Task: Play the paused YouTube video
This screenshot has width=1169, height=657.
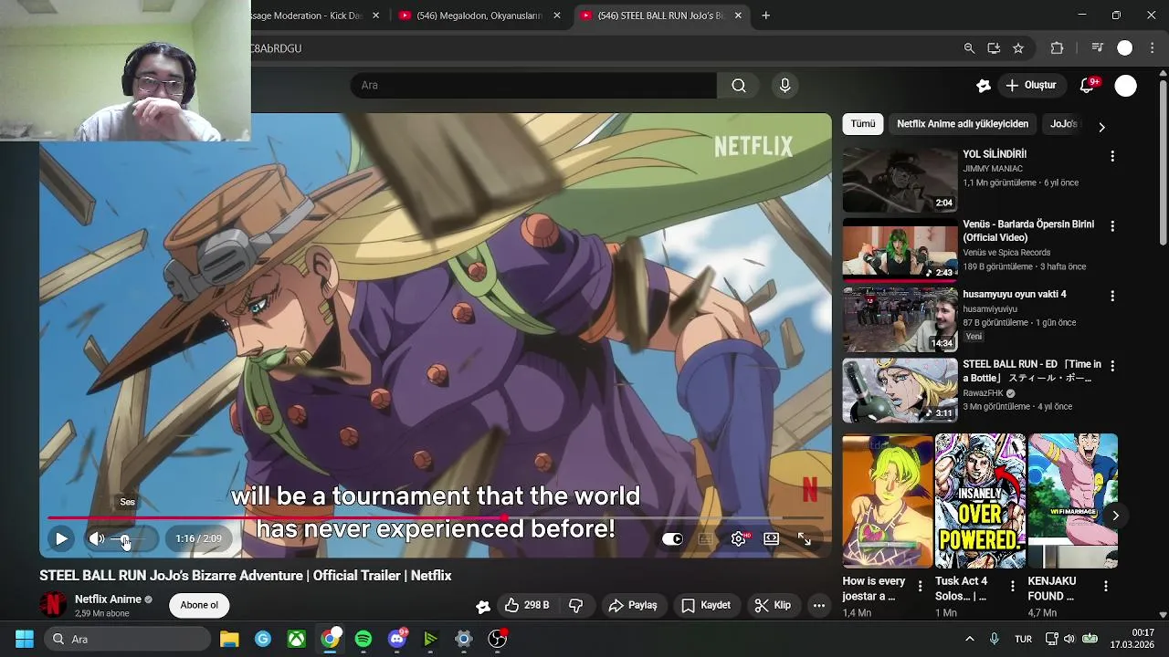Action: click(x=61, y=539)
